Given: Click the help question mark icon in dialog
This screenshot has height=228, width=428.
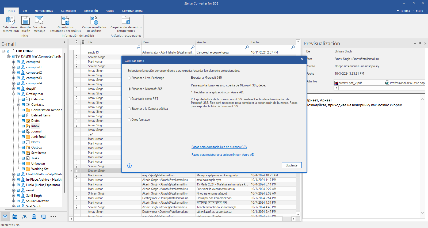Looking at the screenshot, I should coord(129,166).
